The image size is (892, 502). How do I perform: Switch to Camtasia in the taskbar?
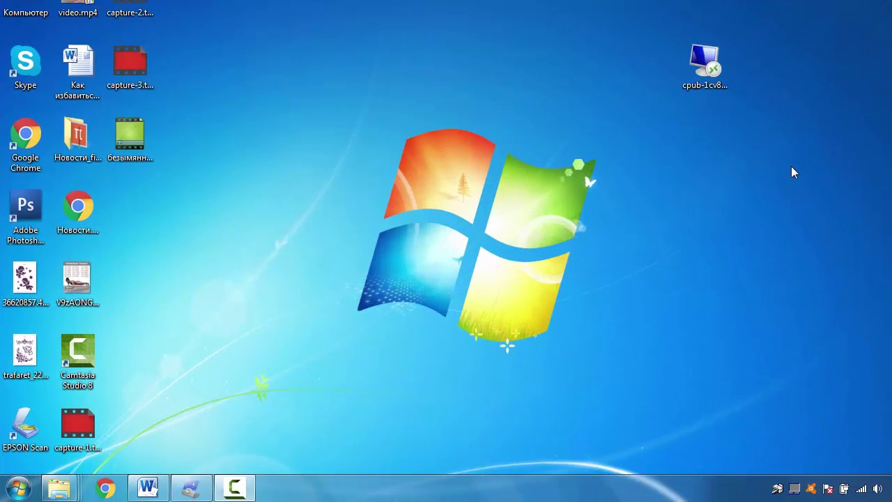tap(234, 488)
